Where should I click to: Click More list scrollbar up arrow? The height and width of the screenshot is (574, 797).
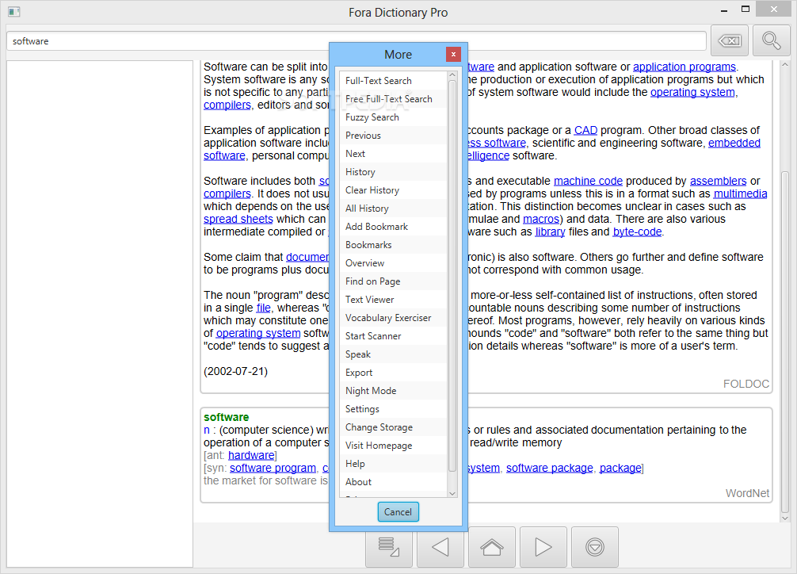452,76
